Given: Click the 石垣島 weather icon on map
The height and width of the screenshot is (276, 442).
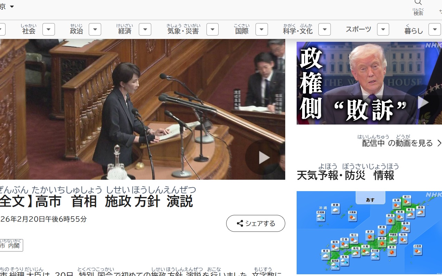Looking at the screenshot, I should [x=320, y=216].
